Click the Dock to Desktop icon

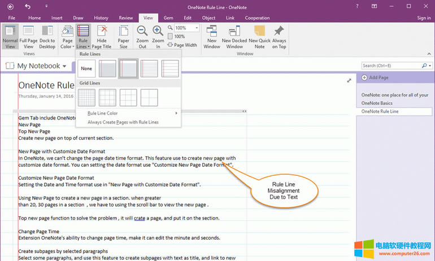click(x=47, y=37)
